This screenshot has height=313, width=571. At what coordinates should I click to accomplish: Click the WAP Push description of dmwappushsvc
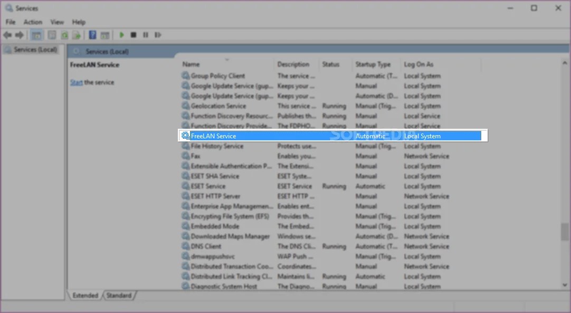(296, 256)
